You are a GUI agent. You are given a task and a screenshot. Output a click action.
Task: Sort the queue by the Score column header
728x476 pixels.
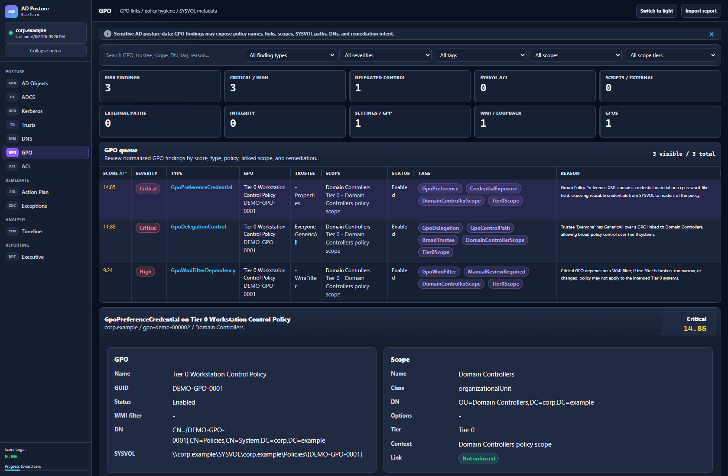point(115,173)
